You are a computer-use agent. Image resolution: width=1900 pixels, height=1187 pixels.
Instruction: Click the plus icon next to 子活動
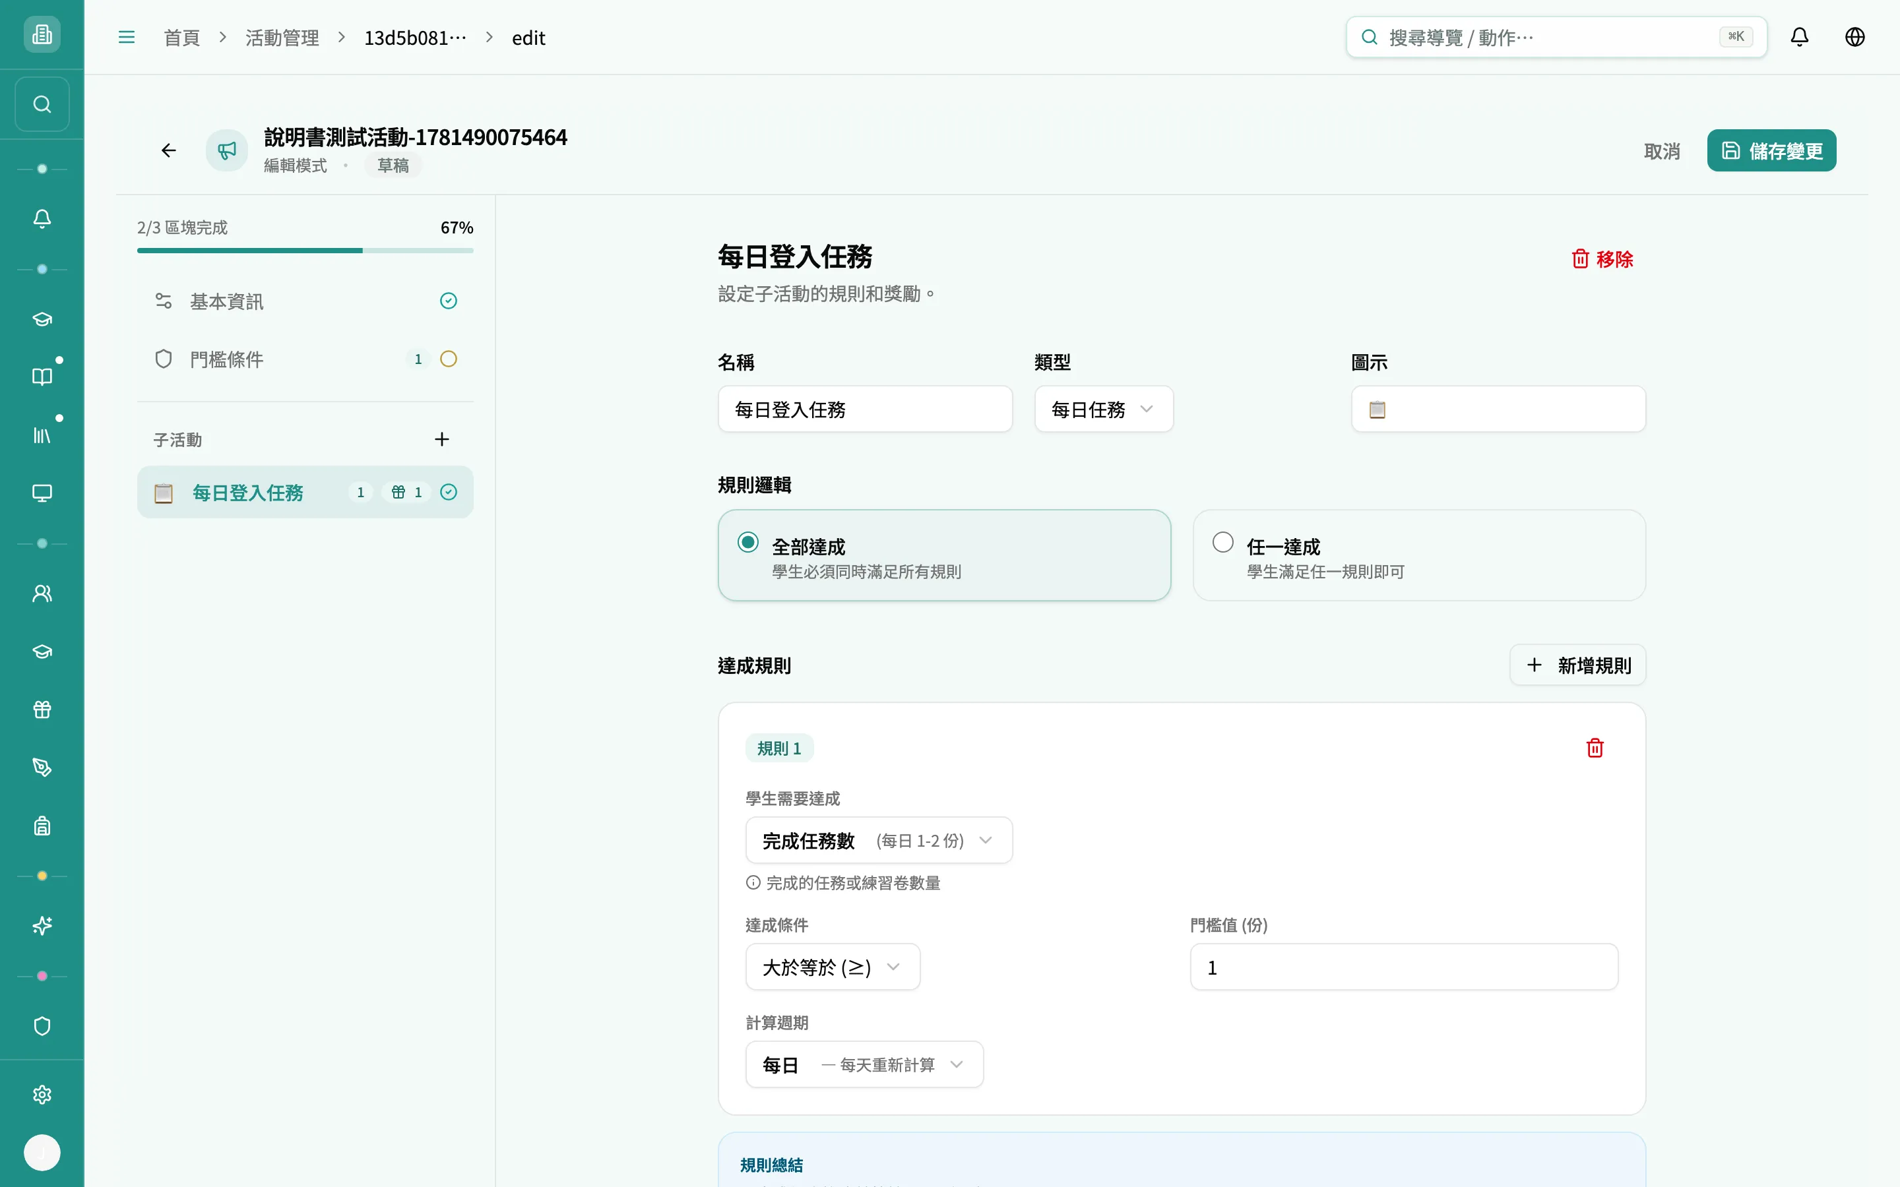pos(442,440)
